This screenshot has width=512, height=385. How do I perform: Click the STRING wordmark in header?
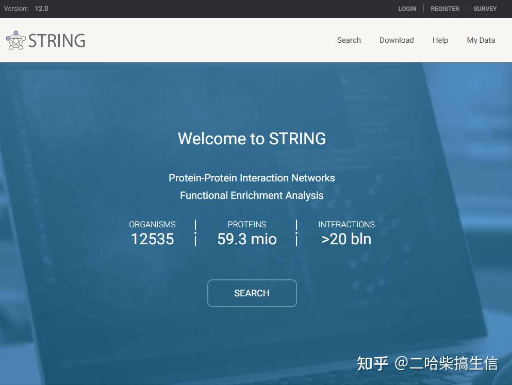pyautogui.click(x=57, y=40)
